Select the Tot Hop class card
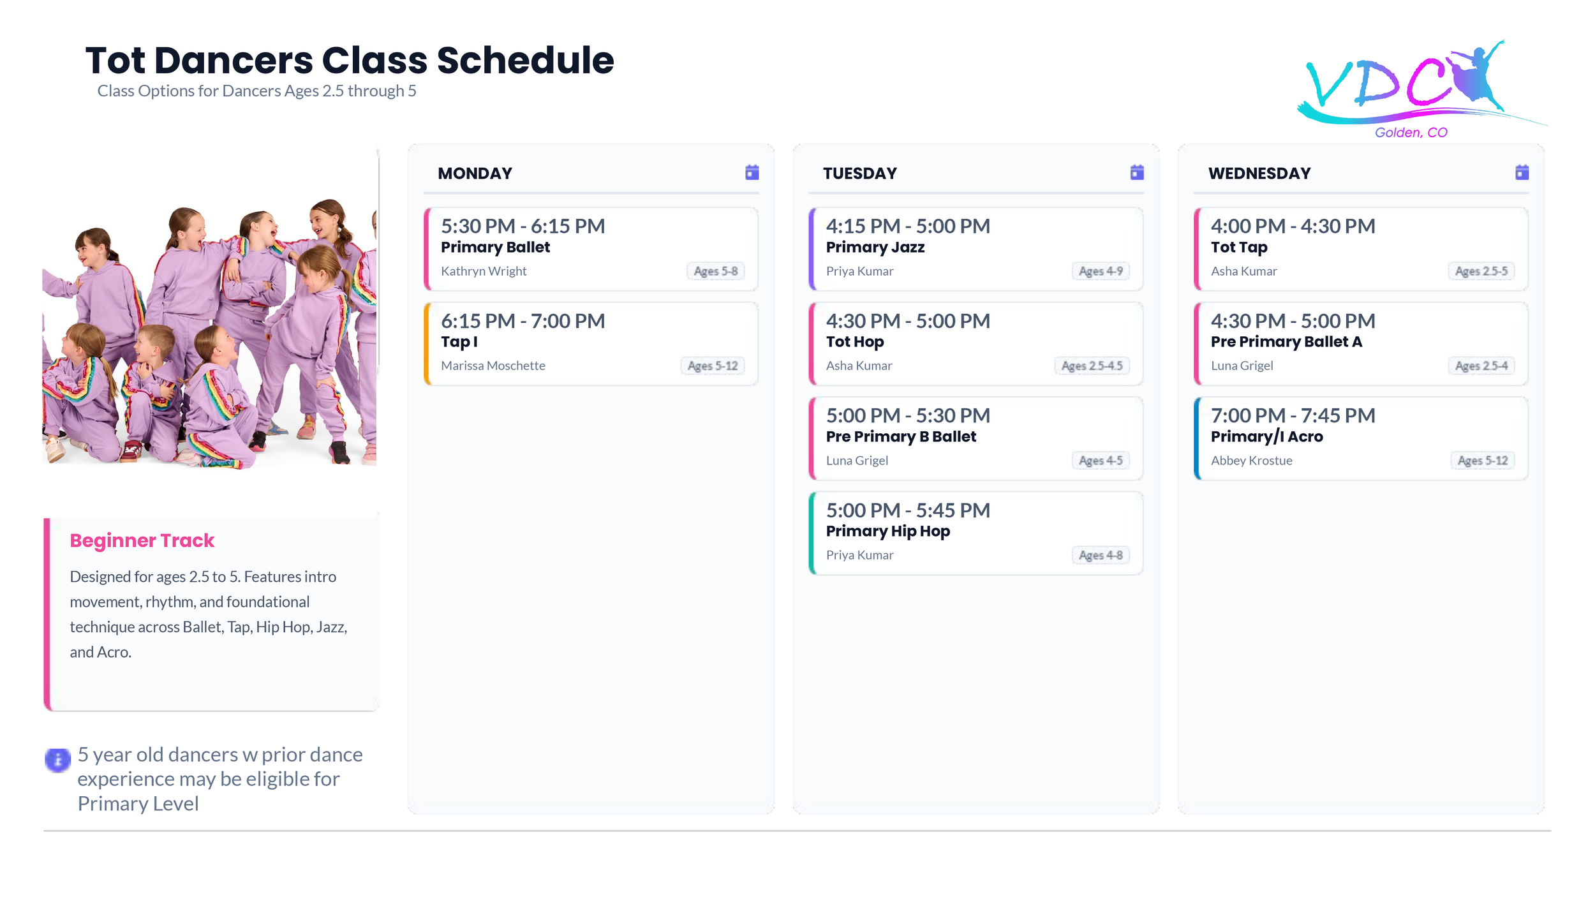1595x897 pixels. (976, 344)
